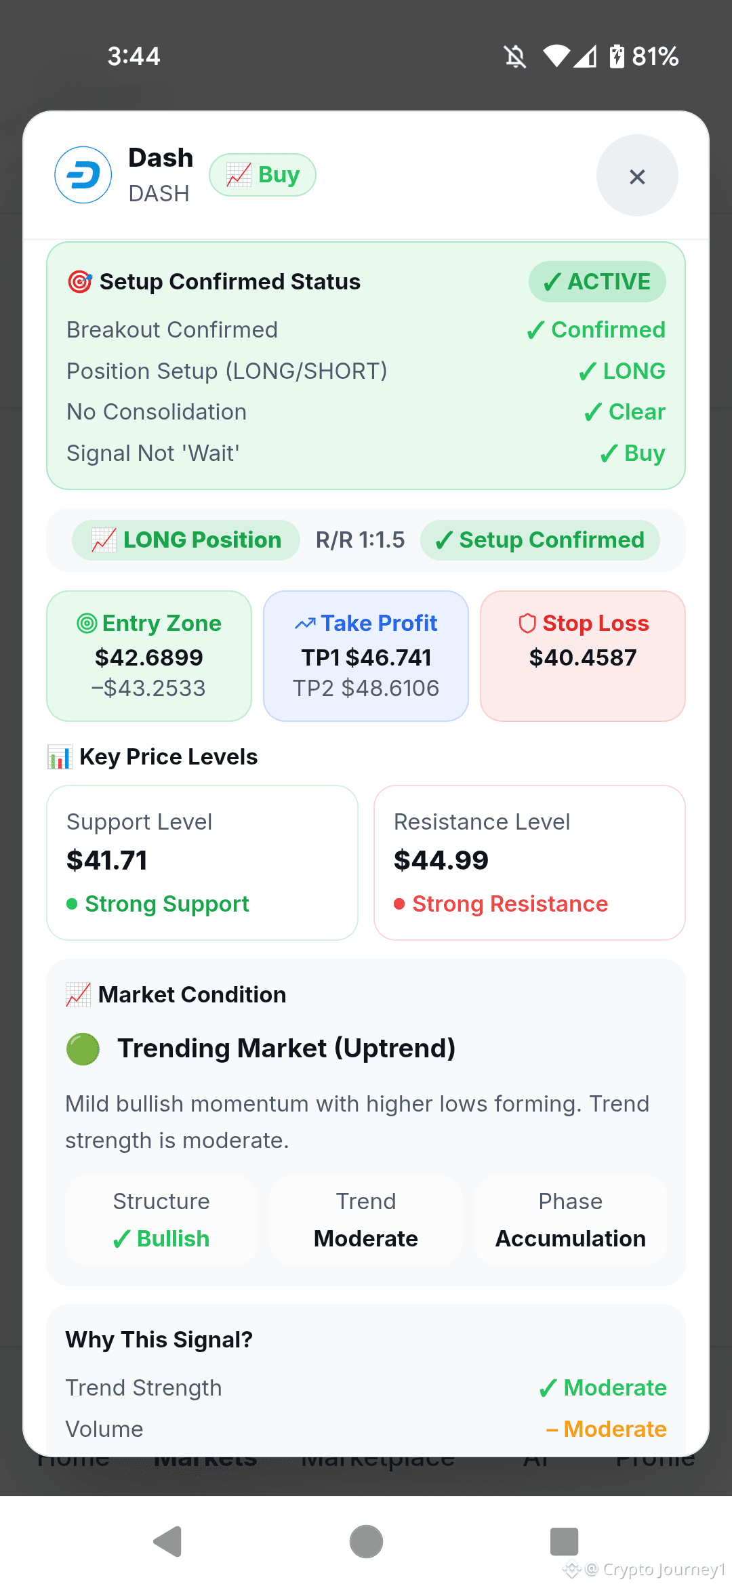732x1586 pixels.
Task: Tap the chart icon next to Market Condition
Action: point(78,995)
